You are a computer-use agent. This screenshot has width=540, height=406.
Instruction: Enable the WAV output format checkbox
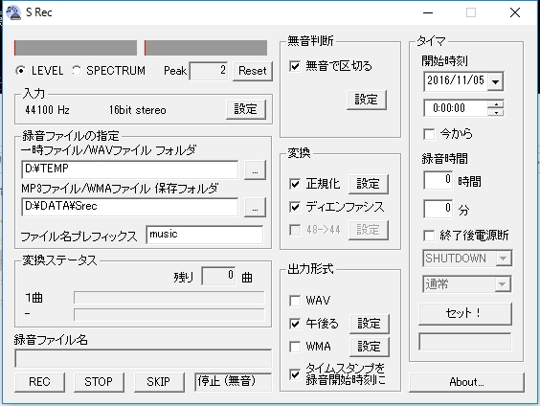(295, 301)
